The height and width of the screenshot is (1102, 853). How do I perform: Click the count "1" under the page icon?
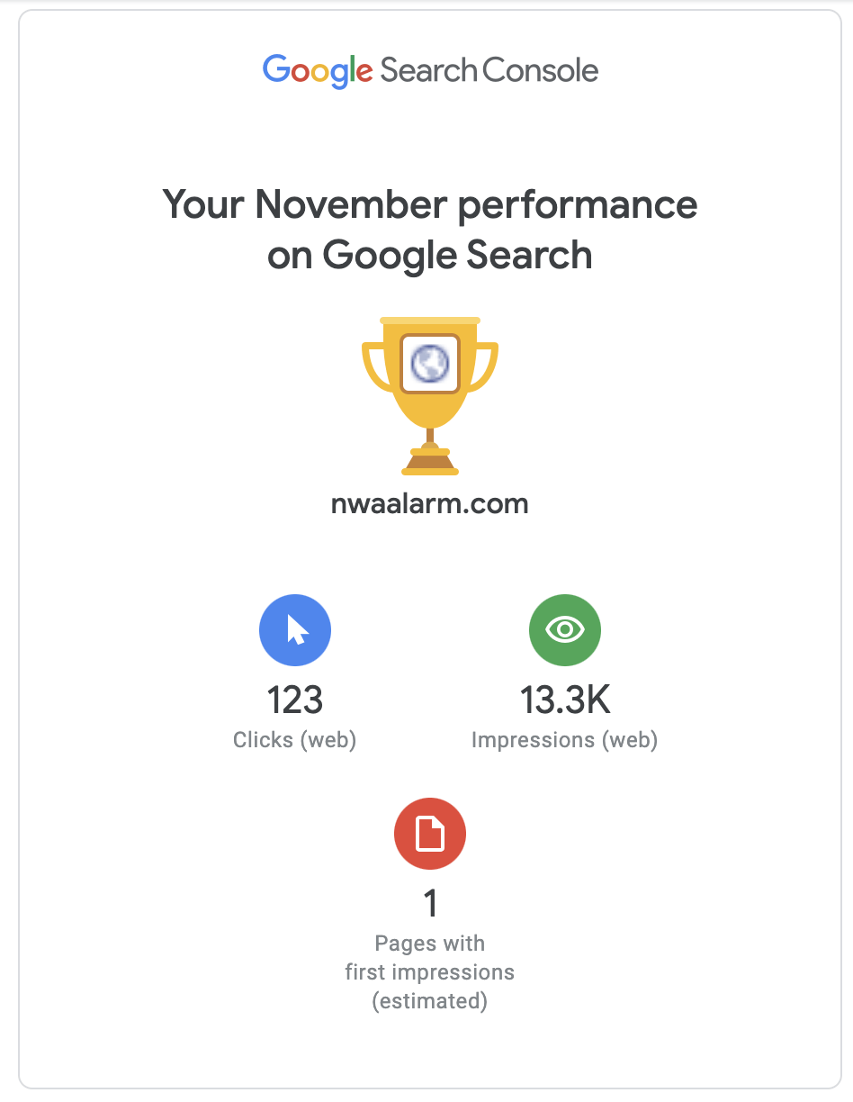point(430,903)
